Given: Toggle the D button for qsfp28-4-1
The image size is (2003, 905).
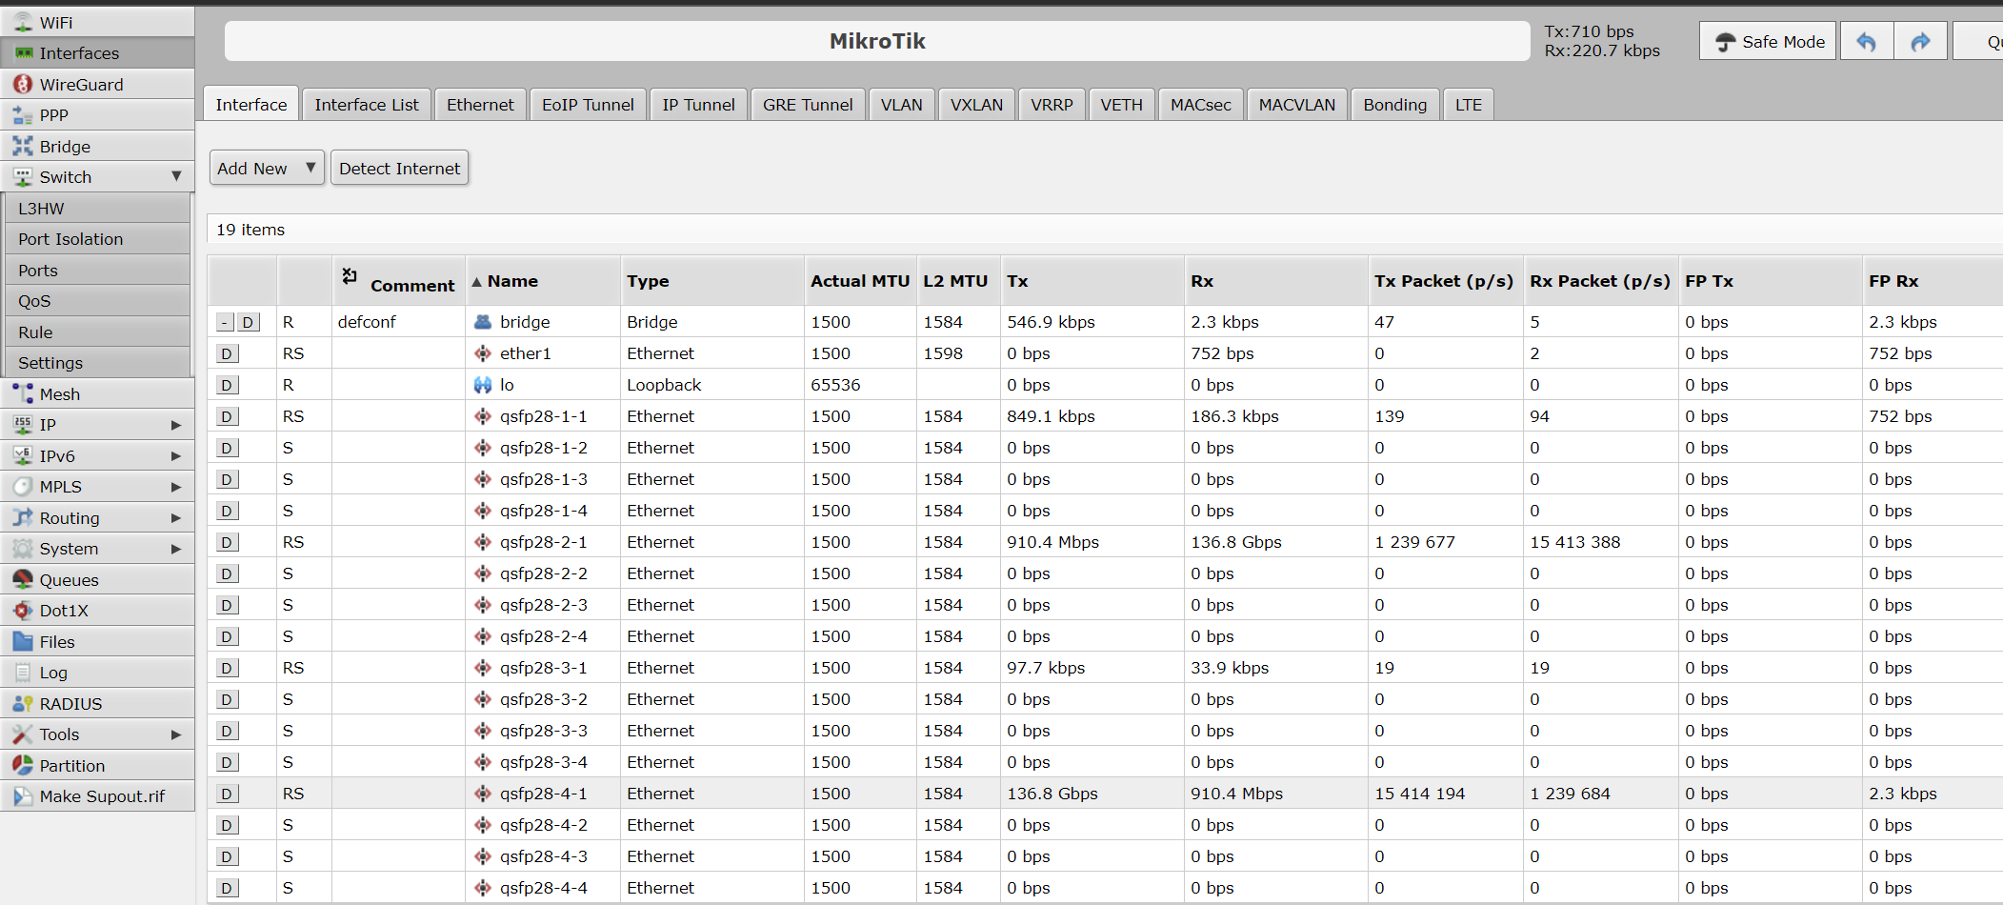Looking at the screenshot, I should pos(227,794).
